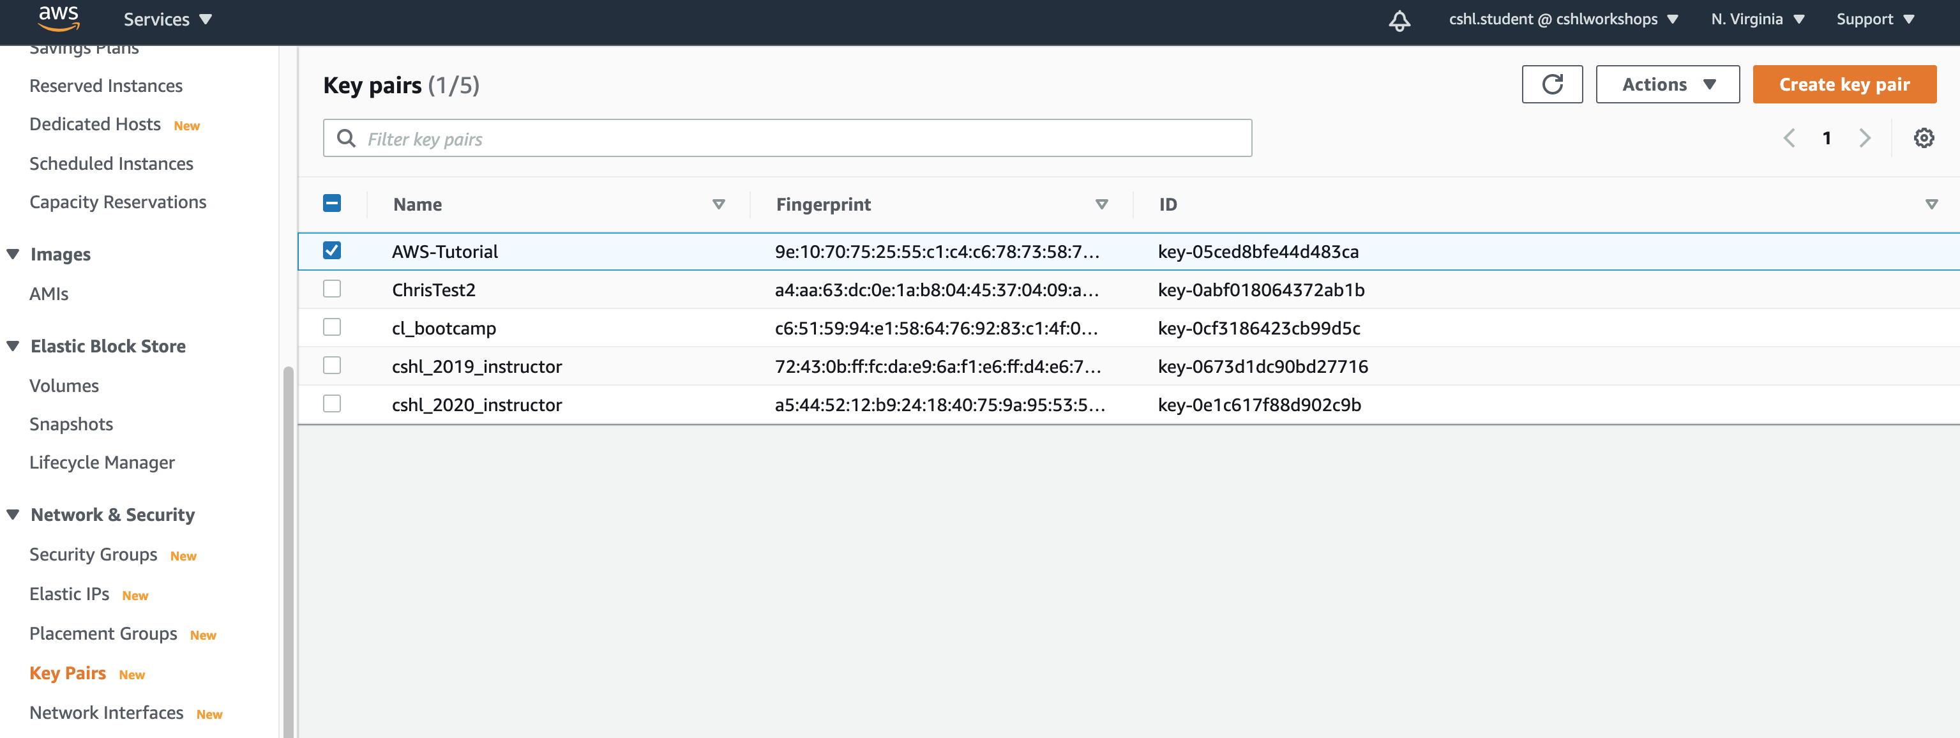Uncheck the AWS-Tutorial key pair

pos(332,250)
